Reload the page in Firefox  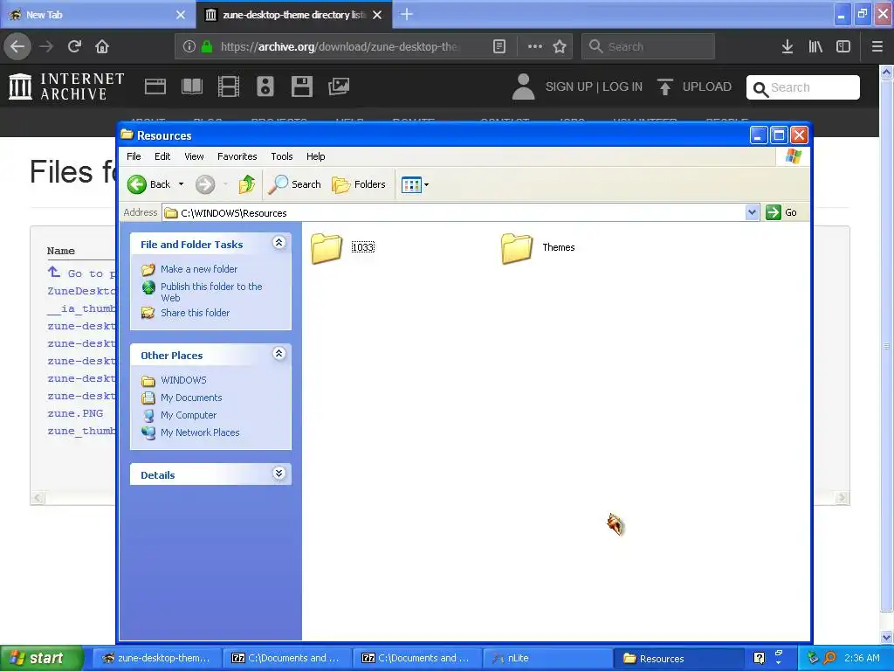[x=74, y=46]
